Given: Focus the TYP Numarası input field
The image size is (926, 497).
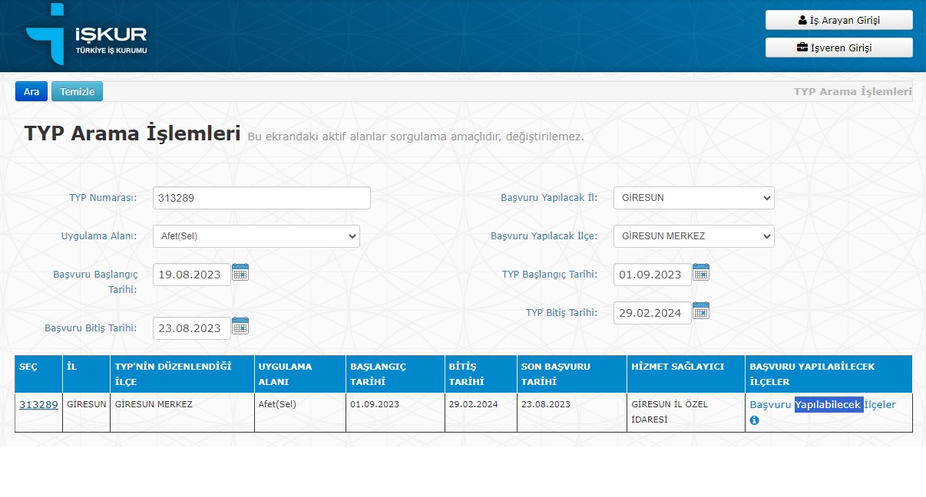Looking at the screenshot, I should click(x=262, y=198).
